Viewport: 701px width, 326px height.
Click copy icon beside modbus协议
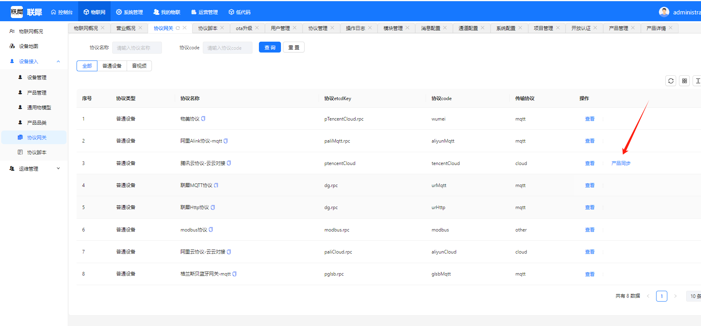211,229
